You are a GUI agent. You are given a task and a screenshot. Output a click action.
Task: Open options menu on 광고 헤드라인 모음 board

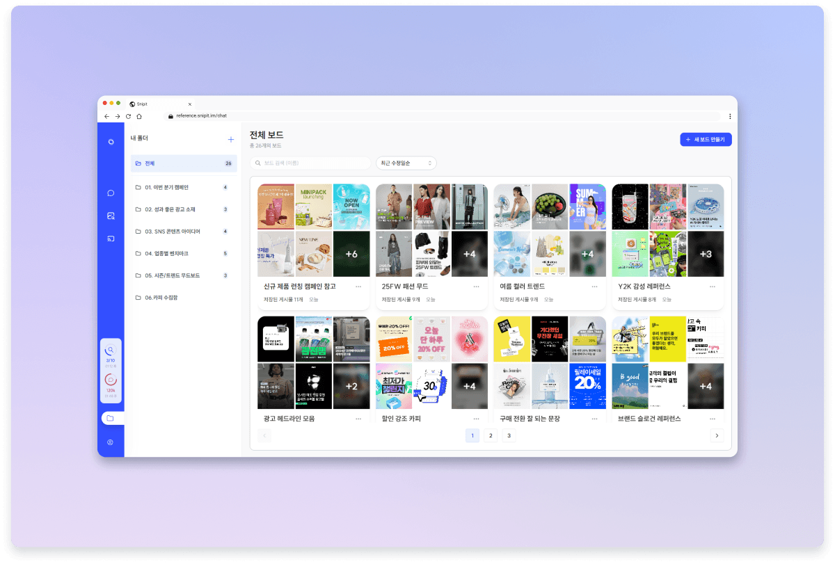[x=358, y=418]
